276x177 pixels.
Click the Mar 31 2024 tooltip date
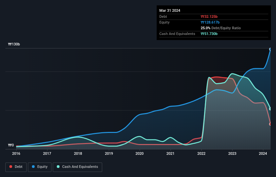[x=170, y=10]
